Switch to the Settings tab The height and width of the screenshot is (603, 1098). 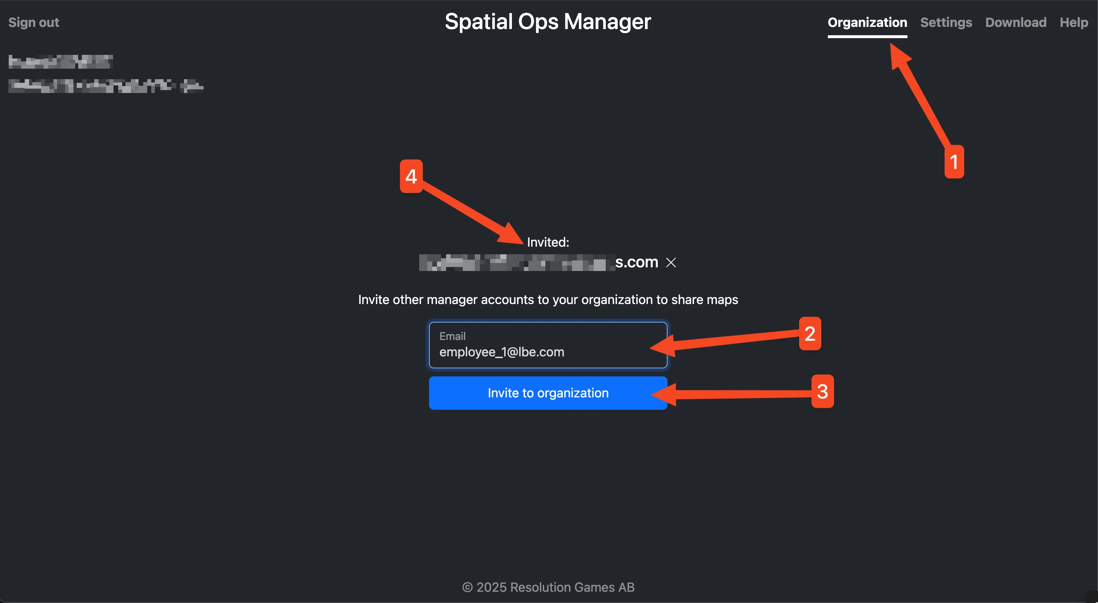946,22
